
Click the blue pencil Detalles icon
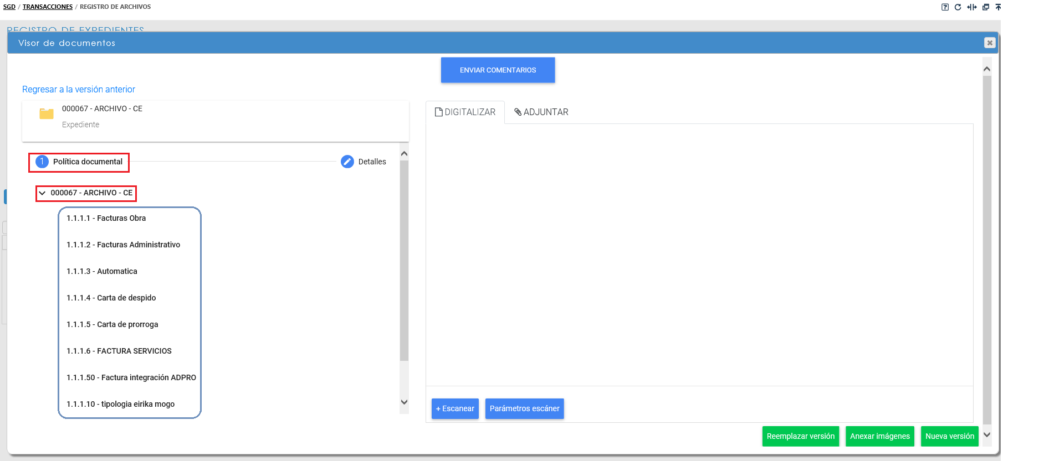pyautogui.click(x=347, y=162)
